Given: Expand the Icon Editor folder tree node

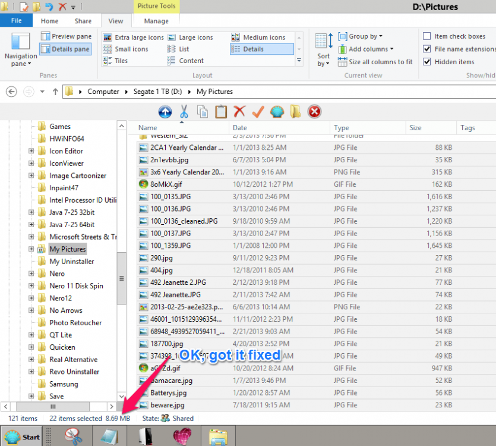Looking at the screenshot, I should pyautogui.click(x=31, y=151).
